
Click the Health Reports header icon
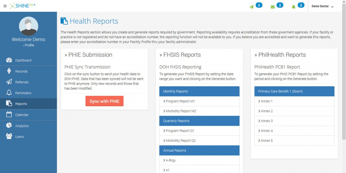pyautogui.click(x=64, y=21)
